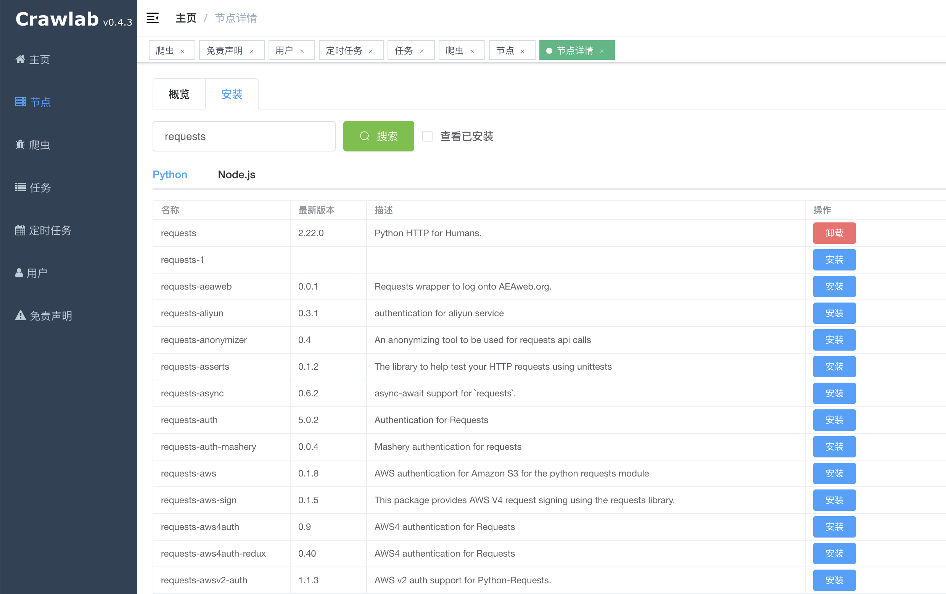This screenshot has height=594, width=946.
Task: Close the 免责声明 tag
Action: (x=253, y=51)
